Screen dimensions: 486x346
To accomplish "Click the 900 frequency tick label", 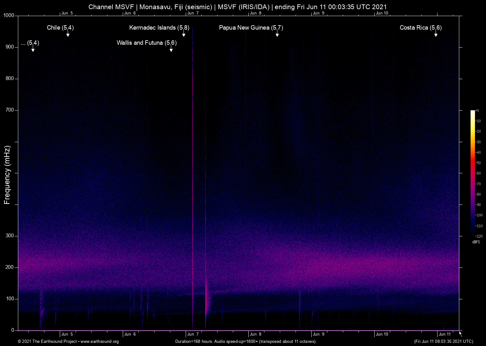I will point(10,47).
